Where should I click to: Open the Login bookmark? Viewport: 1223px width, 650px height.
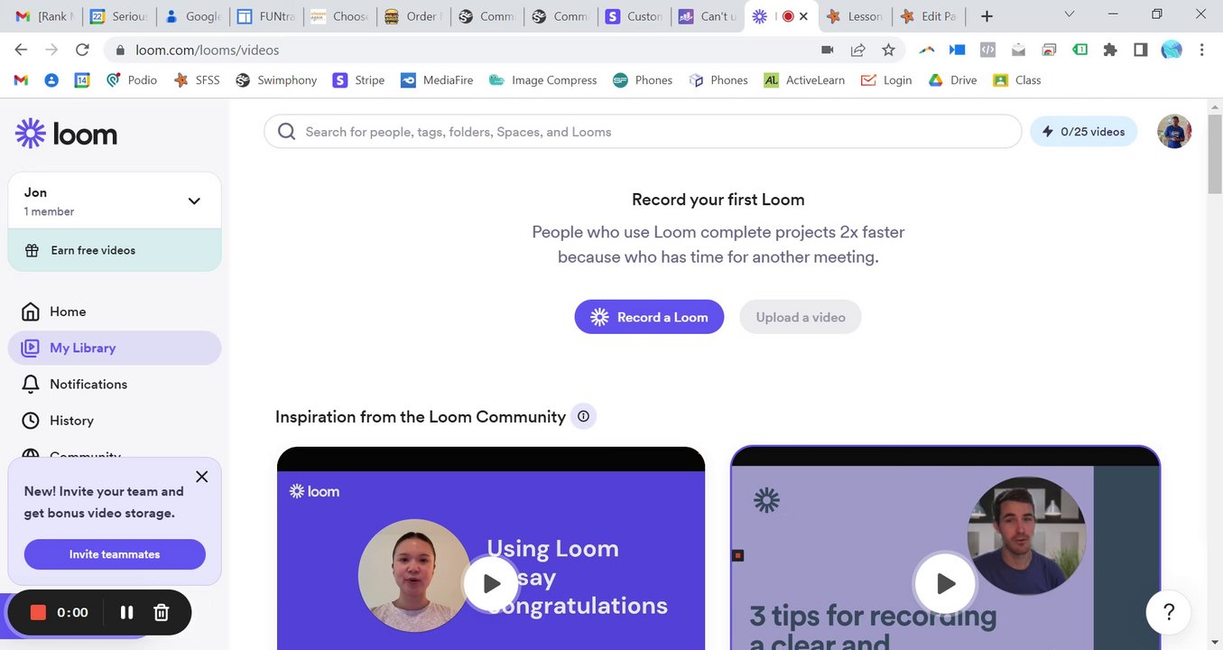coord(886,80)
